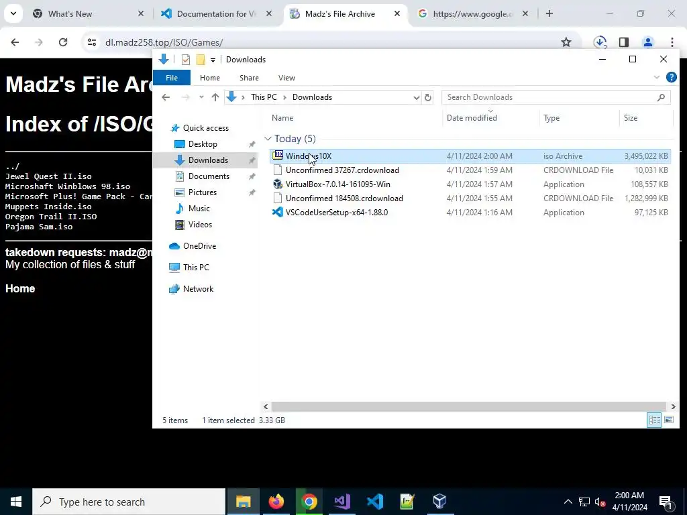Click Properties icon in Explorer quick access toolbar
The height and width of the screenshot is (515, 687).
point(186,60)
